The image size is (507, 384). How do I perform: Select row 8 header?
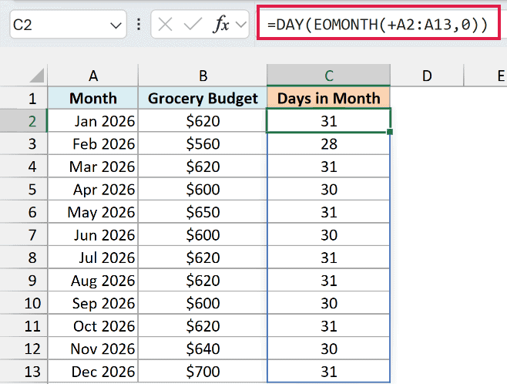point(24,258)
